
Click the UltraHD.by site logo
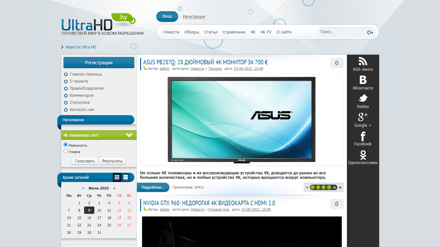coord(98,24)
